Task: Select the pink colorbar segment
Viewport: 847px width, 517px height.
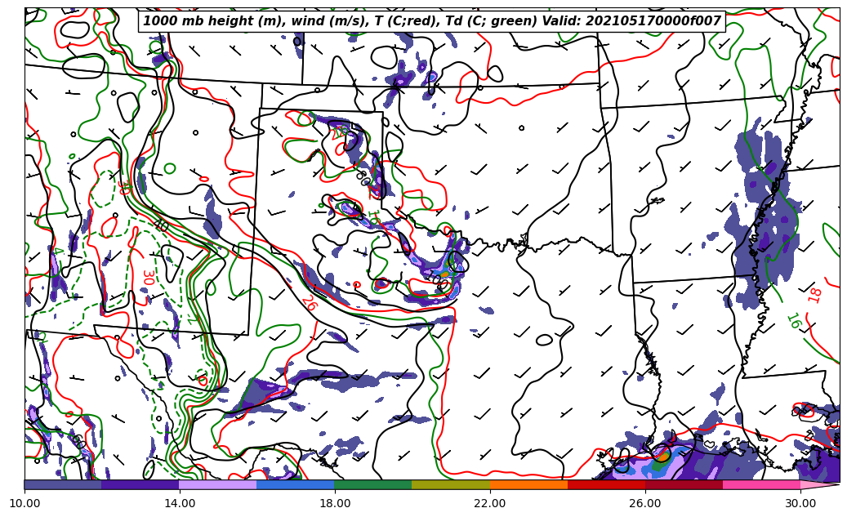Action: point(762,485)
